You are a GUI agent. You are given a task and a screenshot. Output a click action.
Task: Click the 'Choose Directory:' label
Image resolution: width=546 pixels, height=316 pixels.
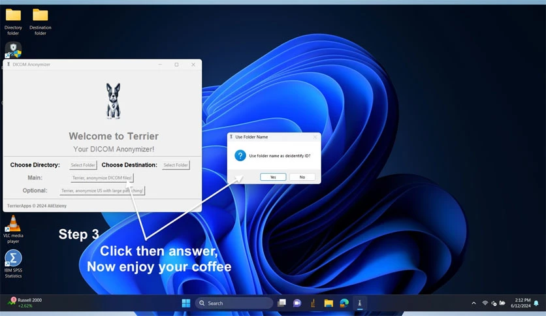[x=35, y=165]
